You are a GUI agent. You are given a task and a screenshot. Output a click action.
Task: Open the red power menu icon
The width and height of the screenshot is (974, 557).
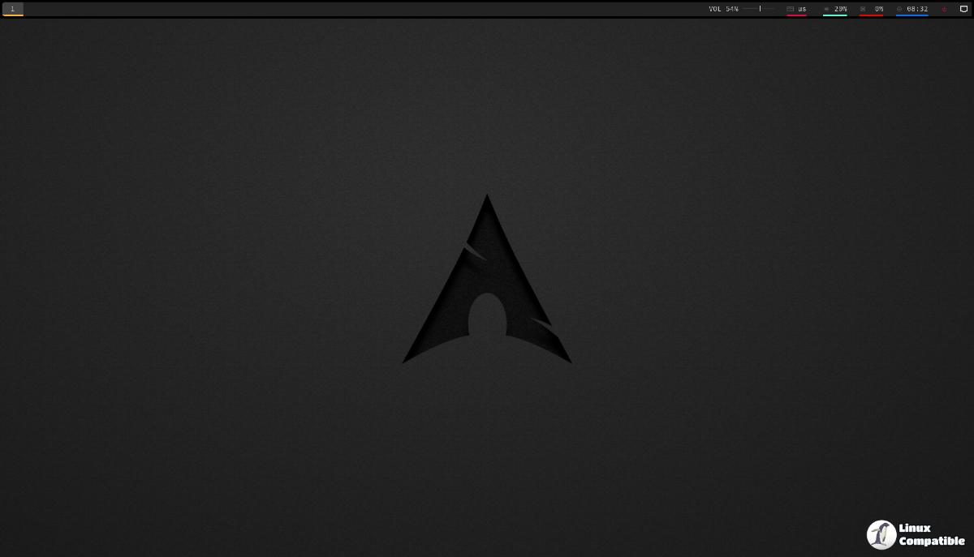(944, 9)
